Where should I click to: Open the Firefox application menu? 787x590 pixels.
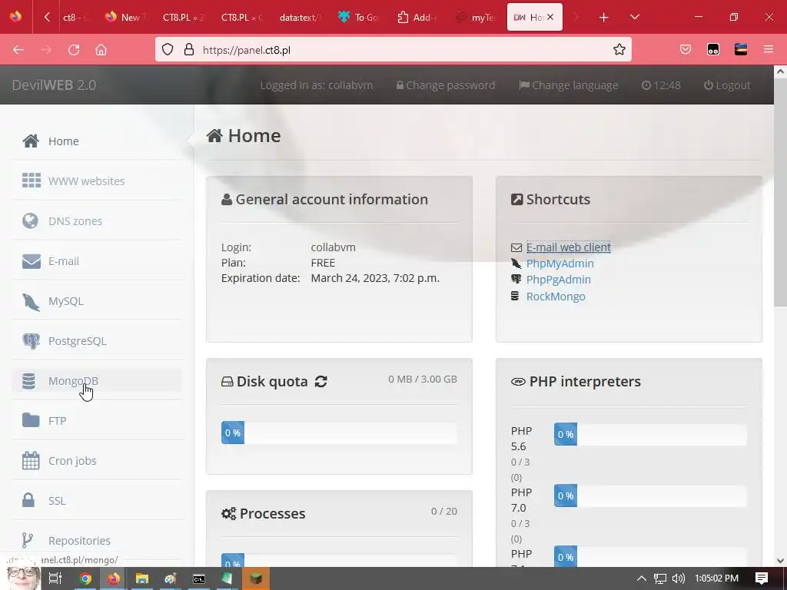pyautogui.click(x=769, y=49)
